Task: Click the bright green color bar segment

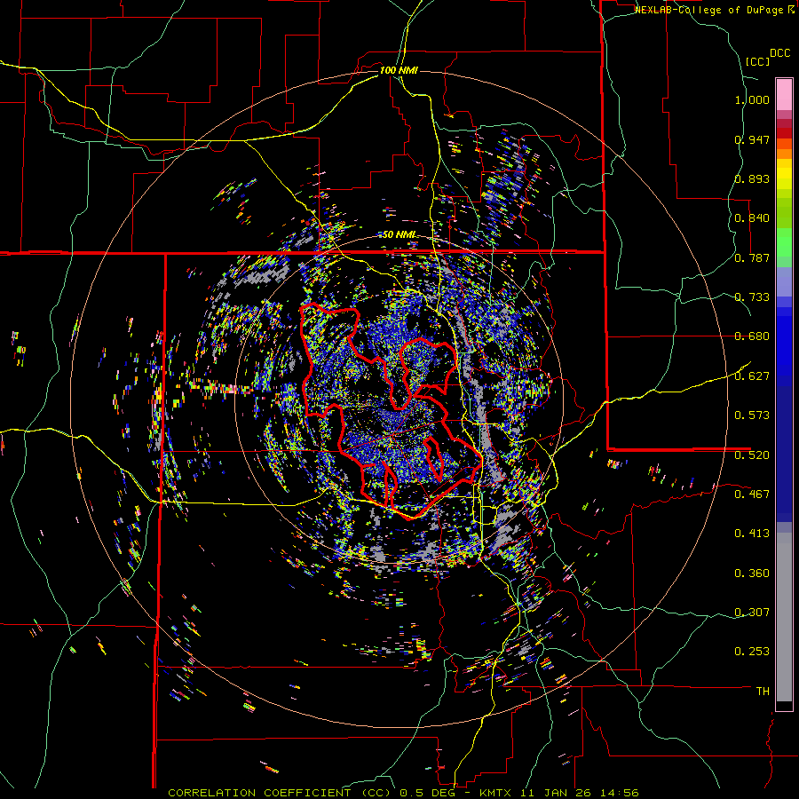Action: tap(784, 242)
